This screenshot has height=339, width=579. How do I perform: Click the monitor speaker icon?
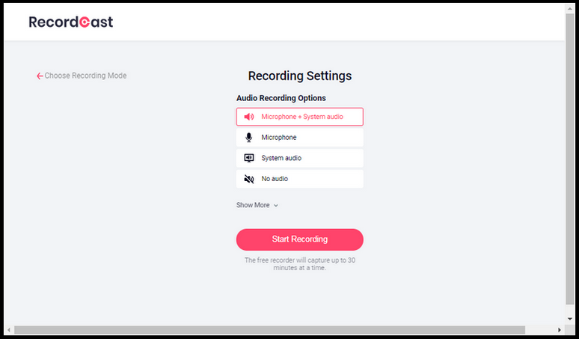(x=249, y=158)
